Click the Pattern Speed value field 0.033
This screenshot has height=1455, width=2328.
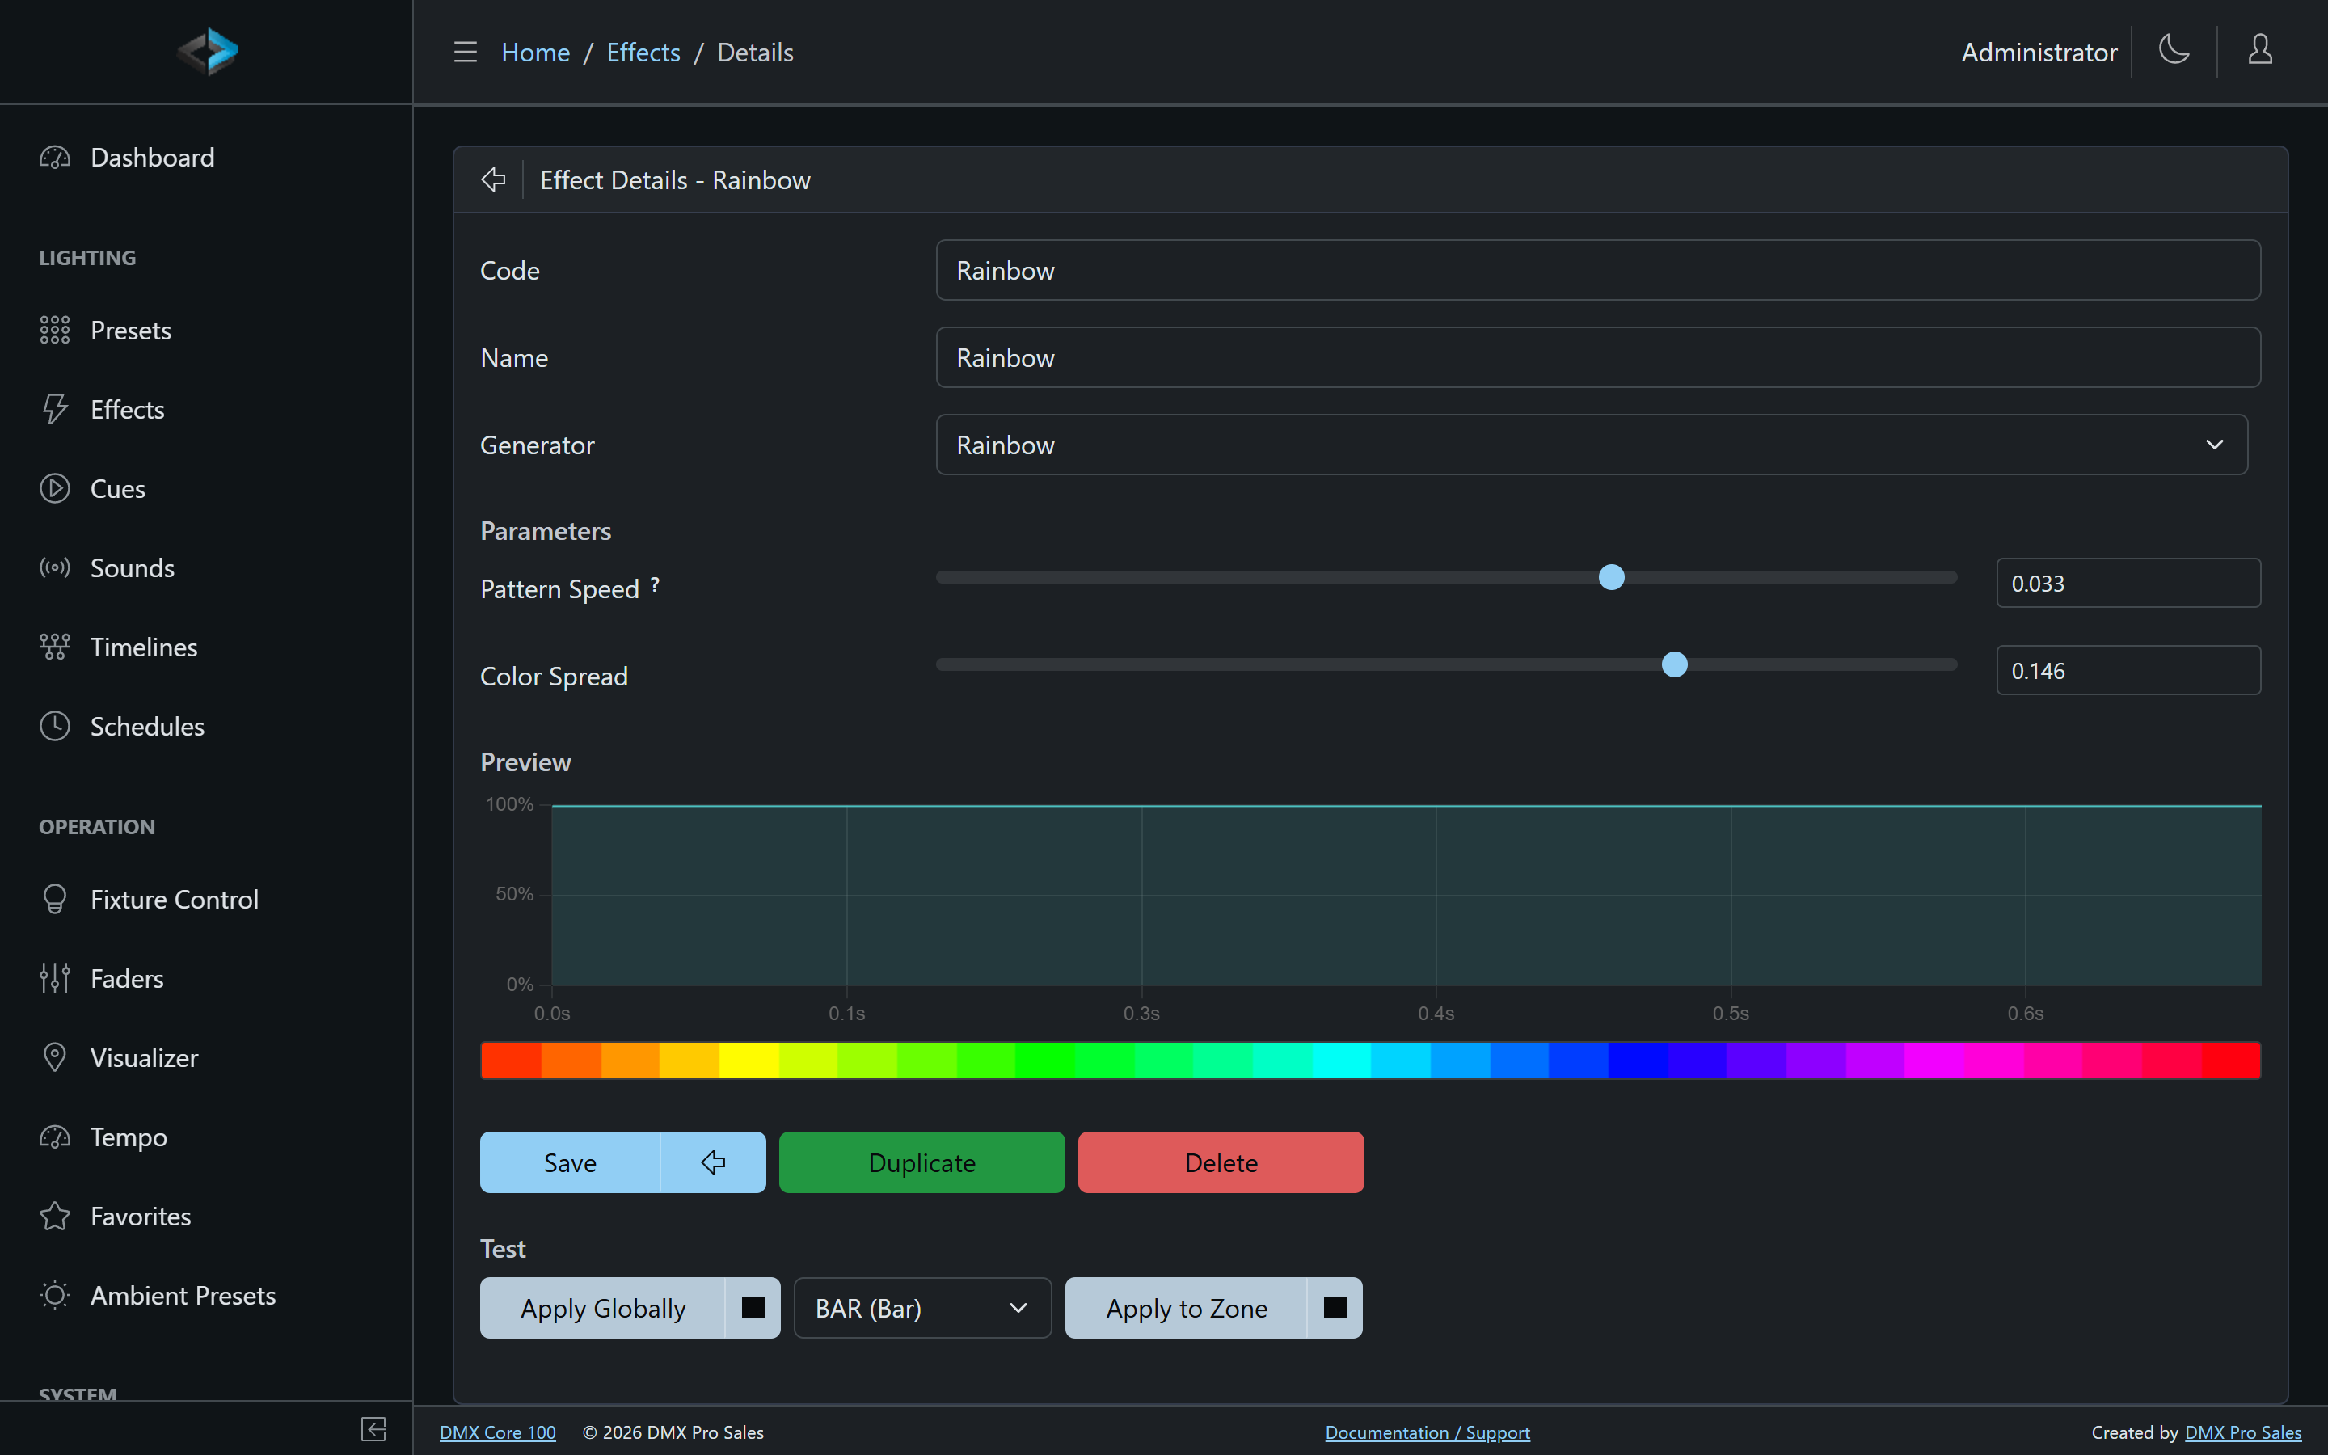[x=2128, y=583]
